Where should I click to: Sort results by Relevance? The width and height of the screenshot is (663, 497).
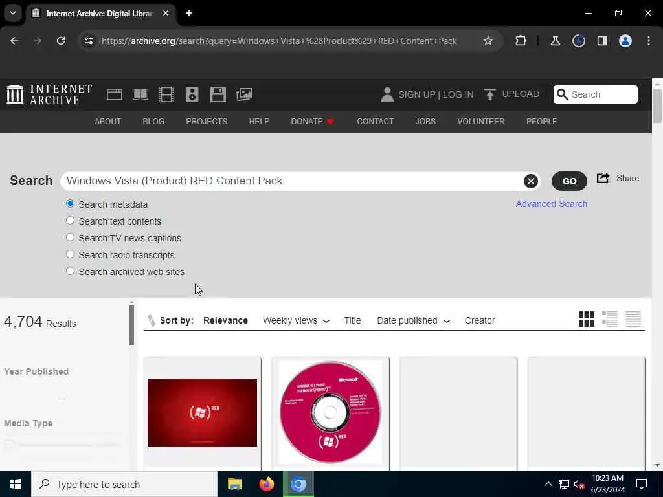click(225, 320)
